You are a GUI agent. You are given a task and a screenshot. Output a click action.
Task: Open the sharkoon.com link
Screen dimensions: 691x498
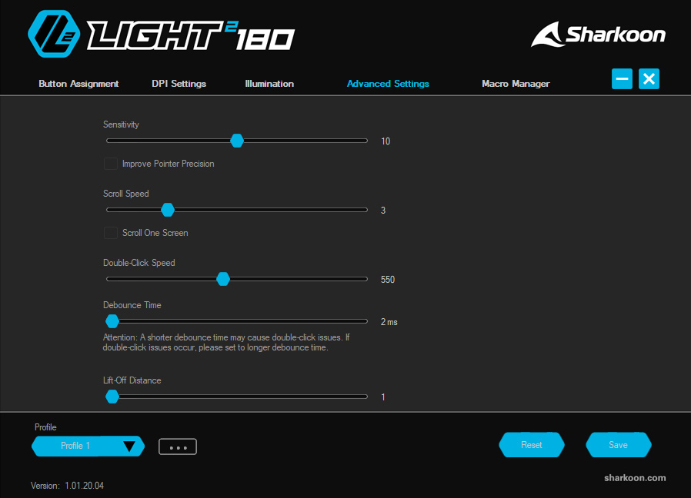coord(635,478)
